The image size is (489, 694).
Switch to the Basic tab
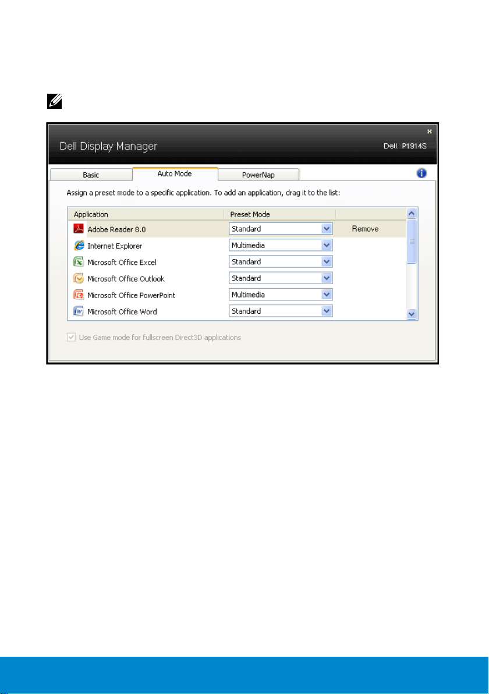tap(91, 175)
